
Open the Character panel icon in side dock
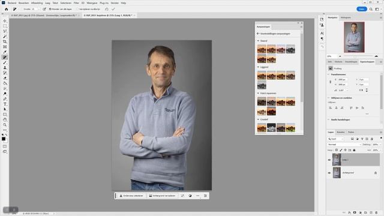[322, 33]
